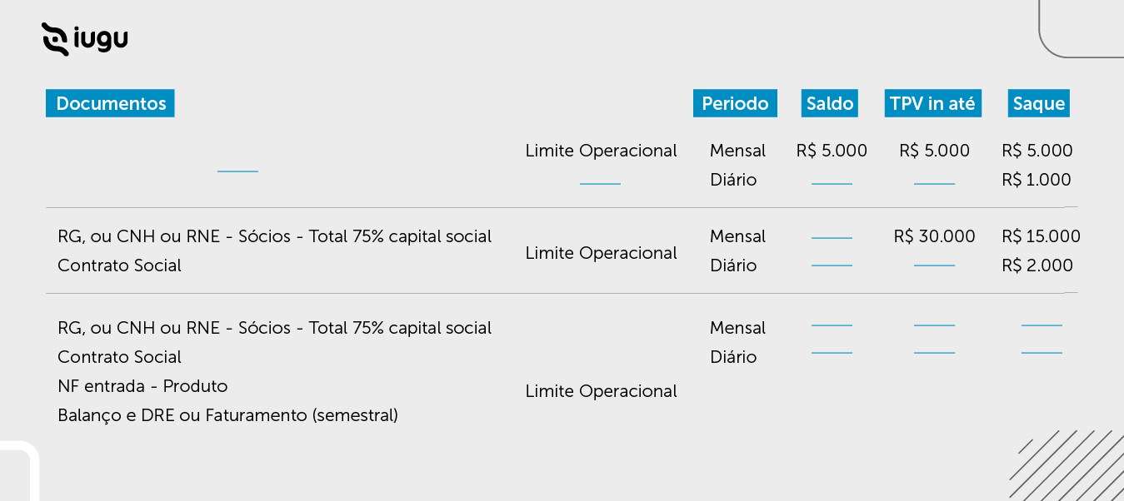Click the last row Limite Operacional label
The height and width of the screenshot is (501, 1124).
[x=601, y=391]
